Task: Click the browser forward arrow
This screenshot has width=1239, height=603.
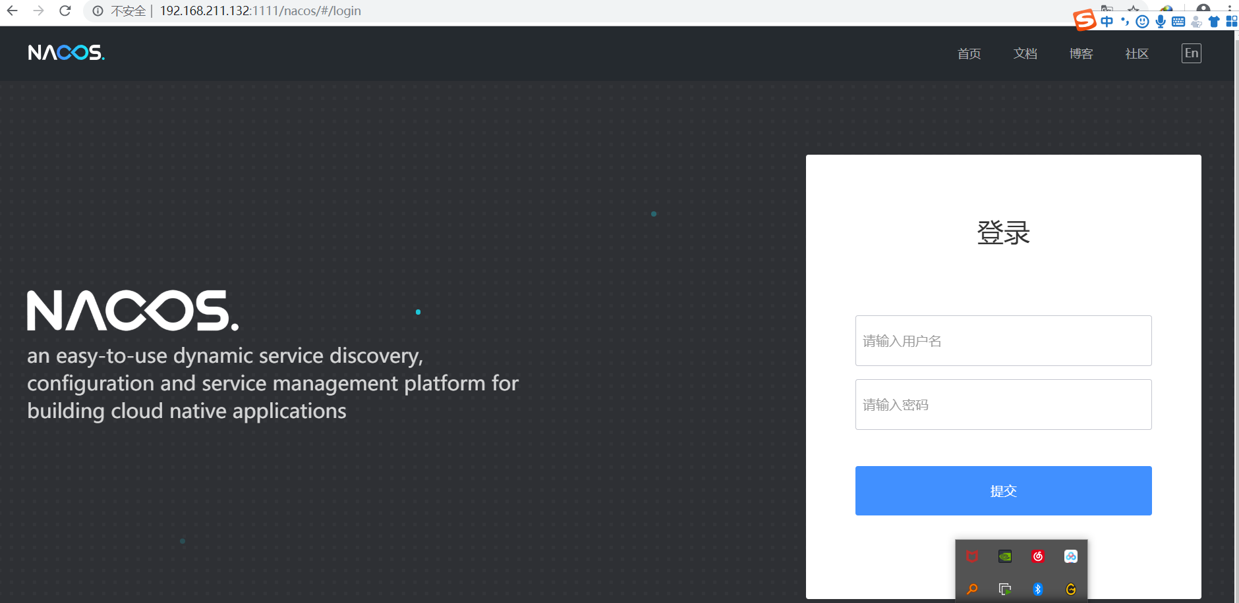Action: 38,11
